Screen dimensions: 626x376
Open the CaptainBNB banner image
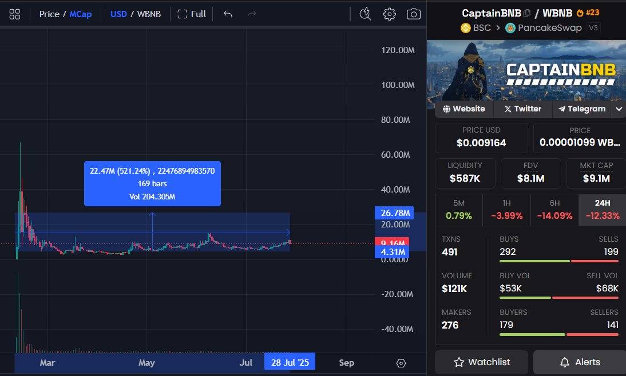click(526, 70)
